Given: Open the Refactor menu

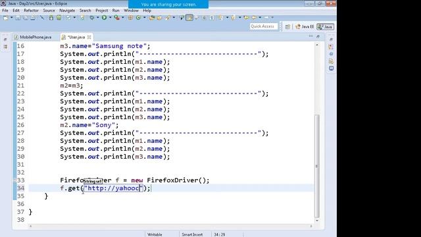Looking at the screenshot, I should [31, 11].
